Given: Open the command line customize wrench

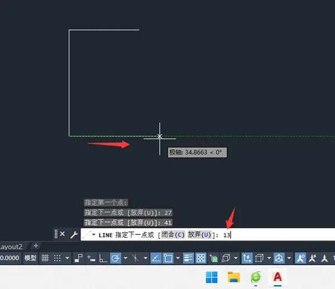Looking at the screenshot, I should pos(74,235).
